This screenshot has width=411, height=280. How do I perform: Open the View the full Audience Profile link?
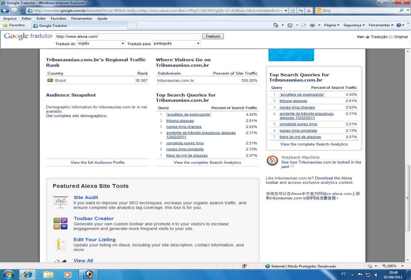pyautogui.click(x=98, y=163)
